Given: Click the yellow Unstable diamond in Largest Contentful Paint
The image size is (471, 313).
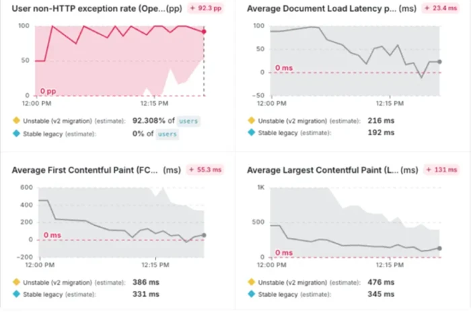Looking at the screenshot, I should pos(252,282).
